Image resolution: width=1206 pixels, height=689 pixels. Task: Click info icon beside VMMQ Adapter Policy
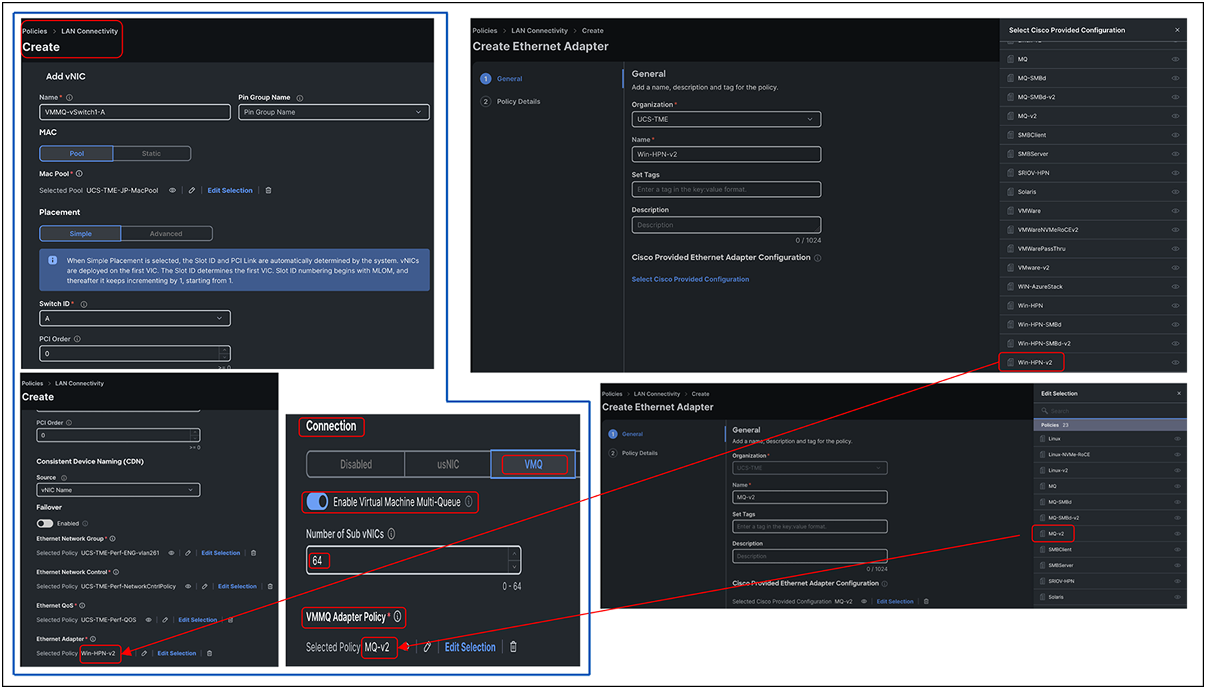pyautogui.click(x=397, y=617)
